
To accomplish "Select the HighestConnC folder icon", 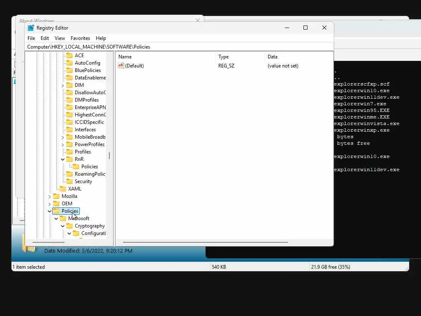I will [x=69, y=115].
